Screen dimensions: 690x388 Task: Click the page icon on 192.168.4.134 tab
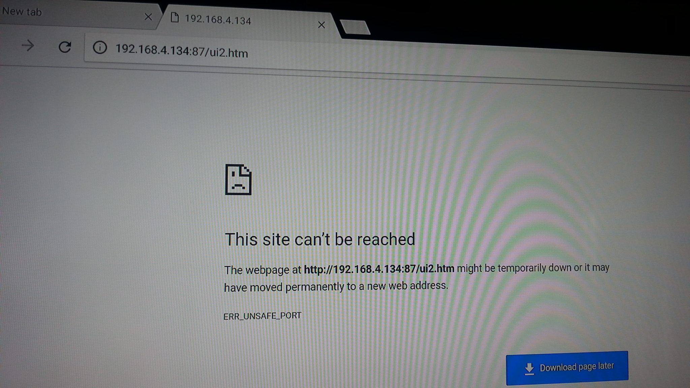(x=175, y=17)
